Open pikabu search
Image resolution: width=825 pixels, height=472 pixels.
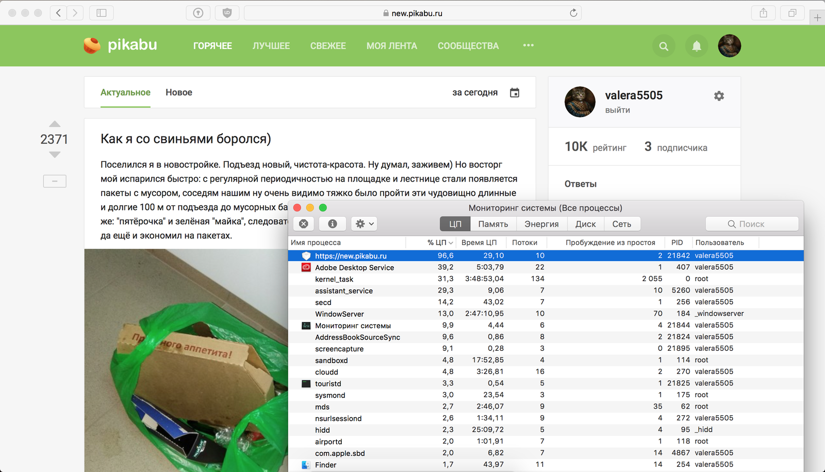[664, 46]
